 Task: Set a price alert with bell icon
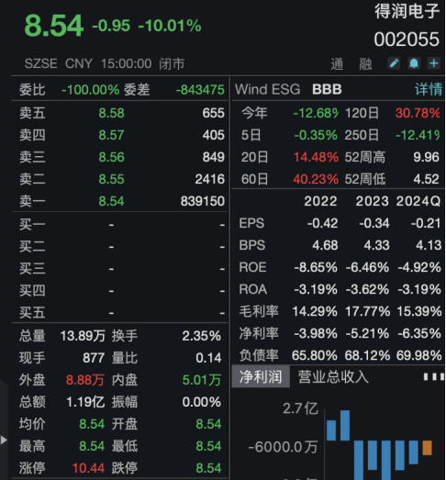coord(414,63)
